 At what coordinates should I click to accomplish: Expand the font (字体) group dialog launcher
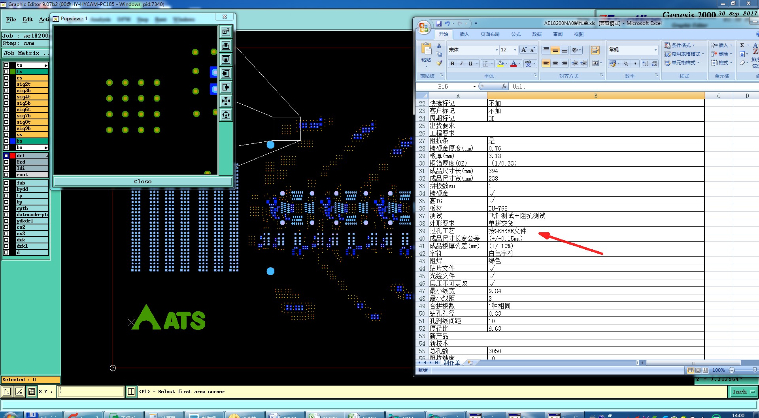(x=535, y=75)
